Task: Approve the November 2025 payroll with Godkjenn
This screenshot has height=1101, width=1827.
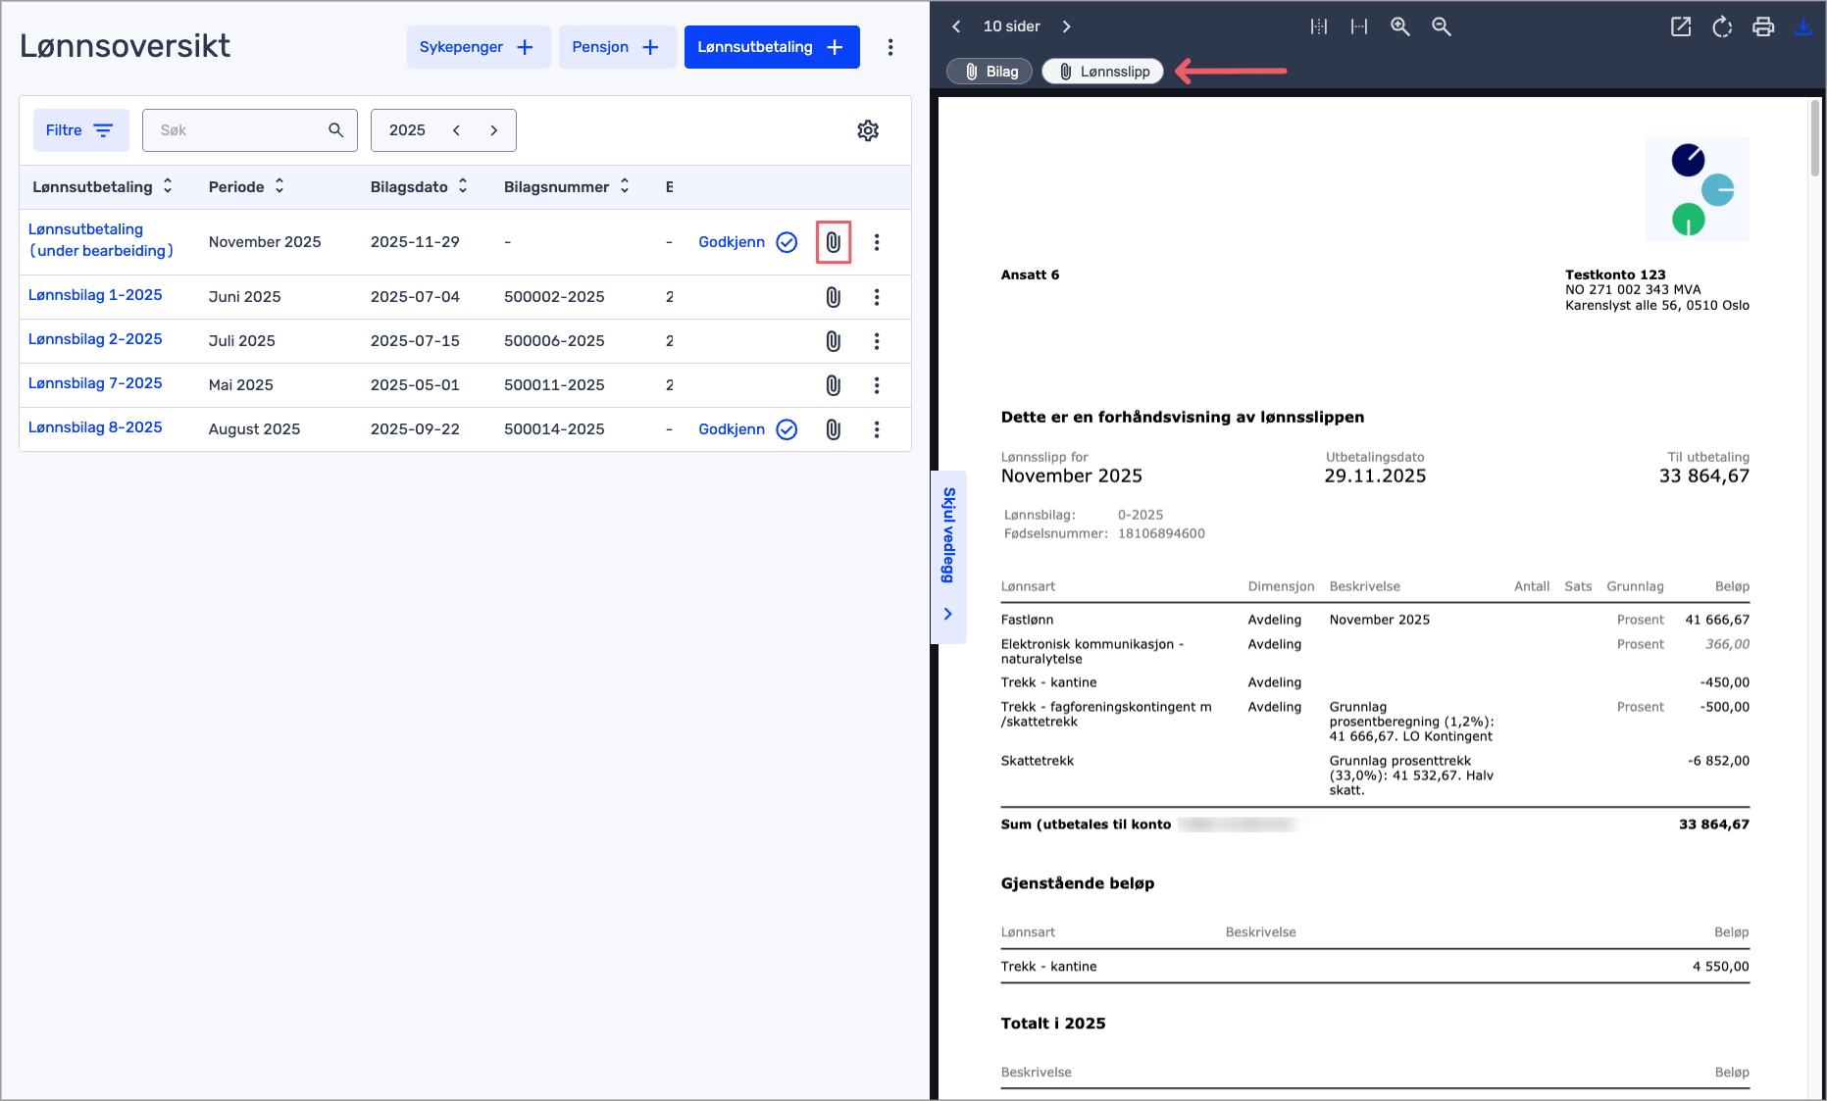Action: click(746, 242)
